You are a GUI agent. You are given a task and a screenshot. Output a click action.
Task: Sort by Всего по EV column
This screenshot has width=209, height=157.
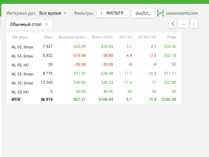click(x=103, y=37)
